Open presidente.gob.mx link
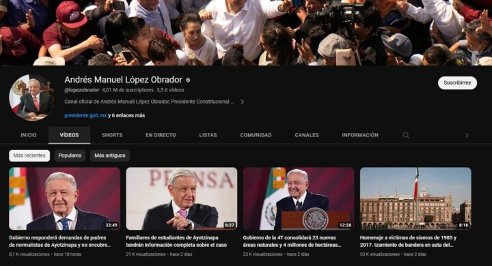This screenshot has height=266, width=492. tap(85, 115)
